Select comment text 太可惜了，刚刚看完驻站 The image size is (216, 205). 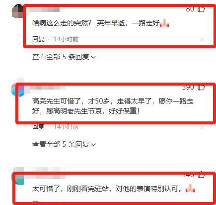point(71,189)
